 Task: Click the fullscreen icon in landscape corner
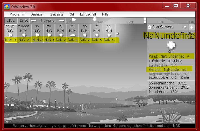pos(192,120)
